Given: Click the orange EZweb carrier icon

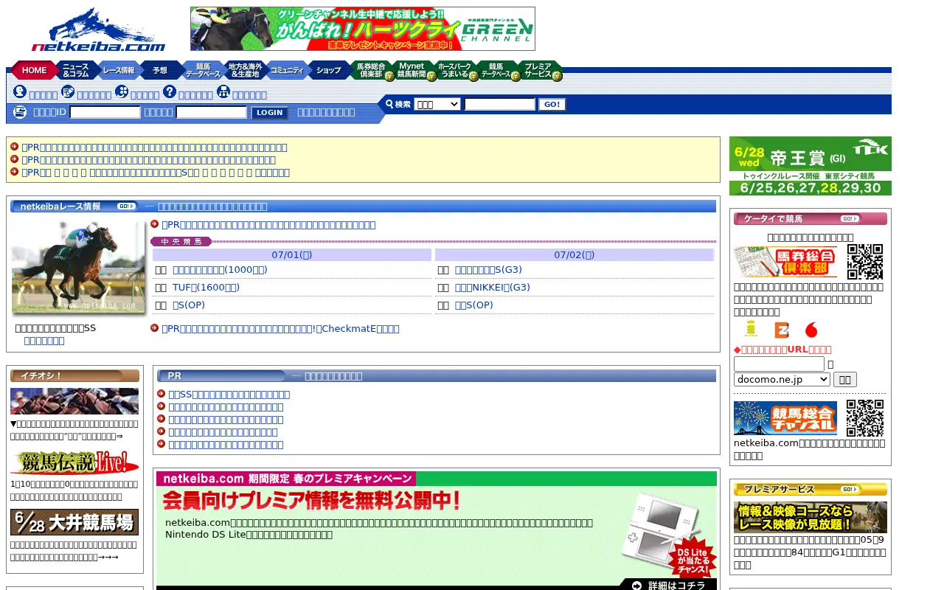Looking at the screenshot, I should coord(781,330).
